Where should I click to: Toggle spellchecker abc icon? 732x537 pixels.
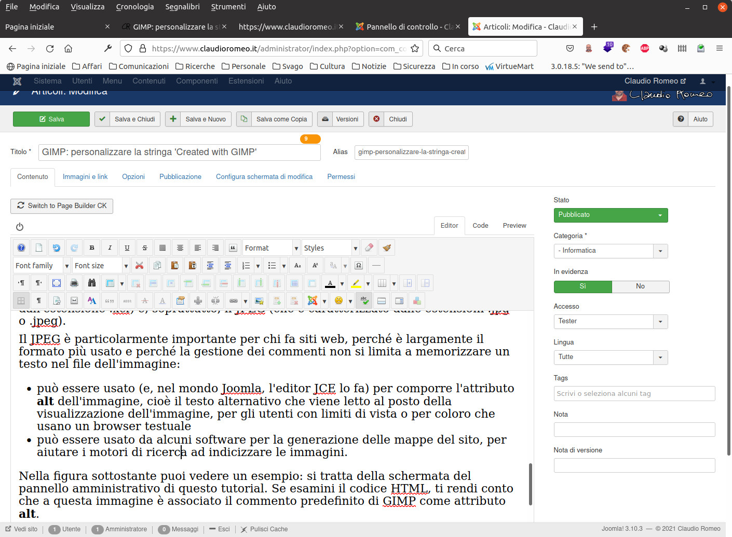pyautogui.click(x=364, y=300)
